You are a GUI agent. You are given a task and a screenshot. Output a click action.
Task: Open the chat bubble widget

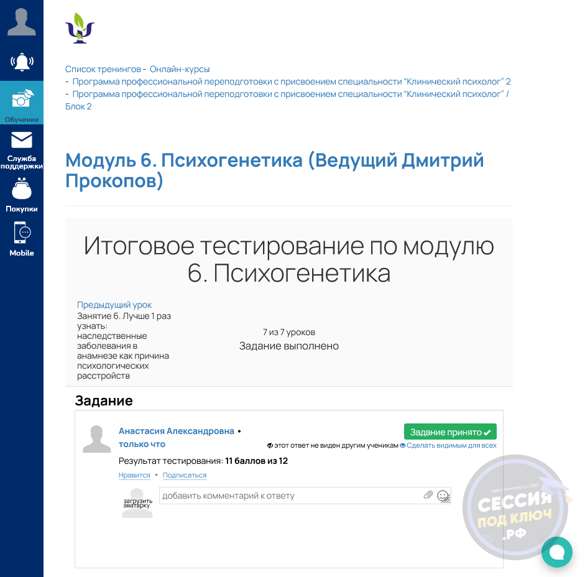click(x=556, y=552)
